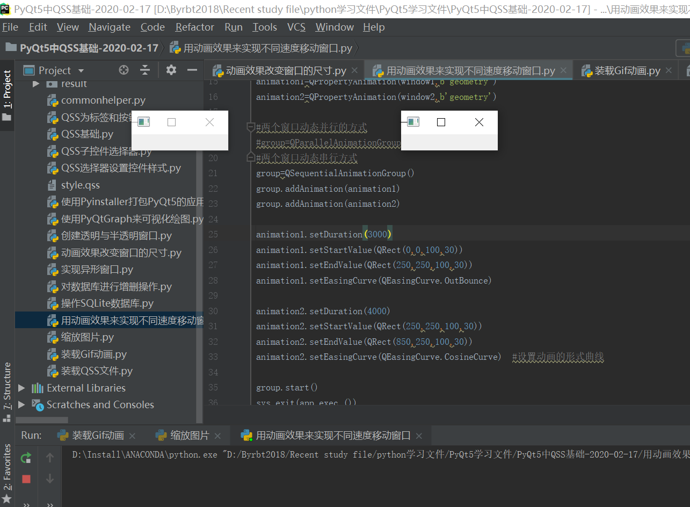Viewport: 690px width, 507px height.
Task: Open the Edit menu
Action: point(38,27)
